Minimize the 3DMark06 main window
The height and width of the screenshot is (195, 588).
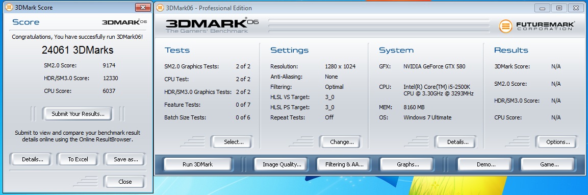point(542,8)
